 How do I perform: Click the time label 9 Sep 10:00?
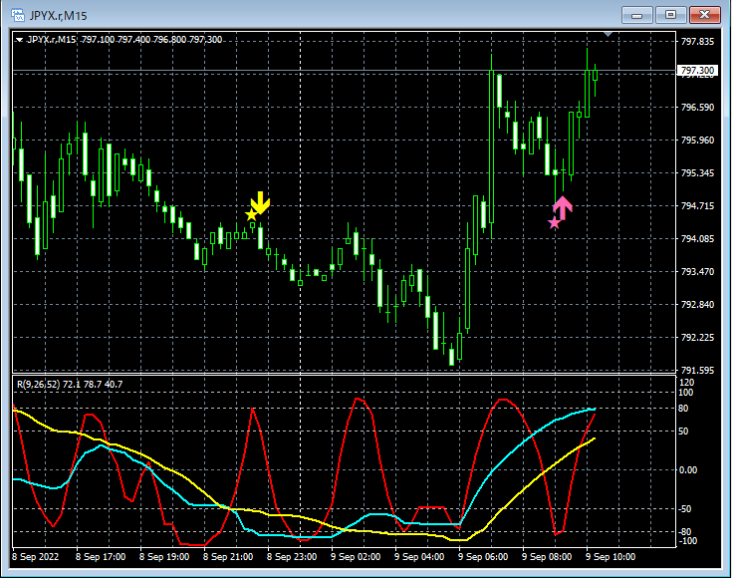pos(611,556)
